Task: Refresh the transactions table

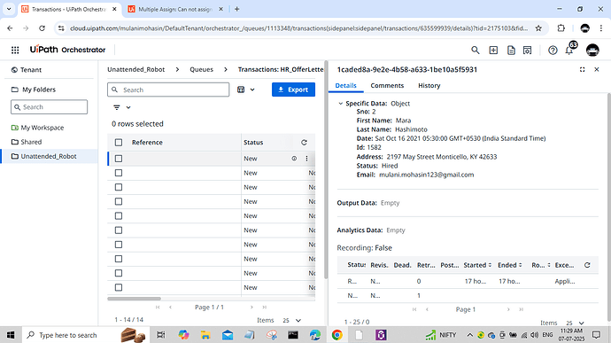Action: point(304,143)
